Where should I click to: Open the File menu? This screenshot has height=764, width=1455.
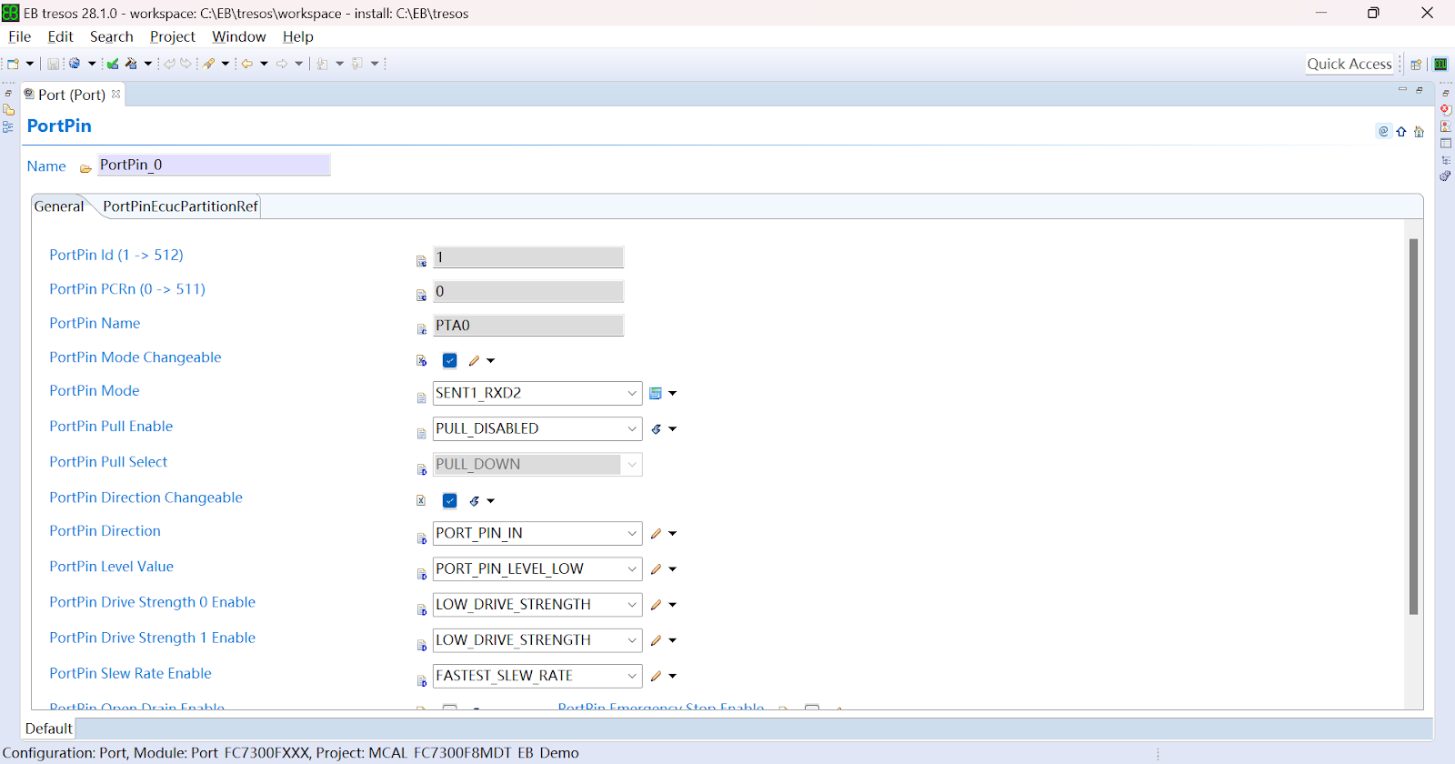19,36
